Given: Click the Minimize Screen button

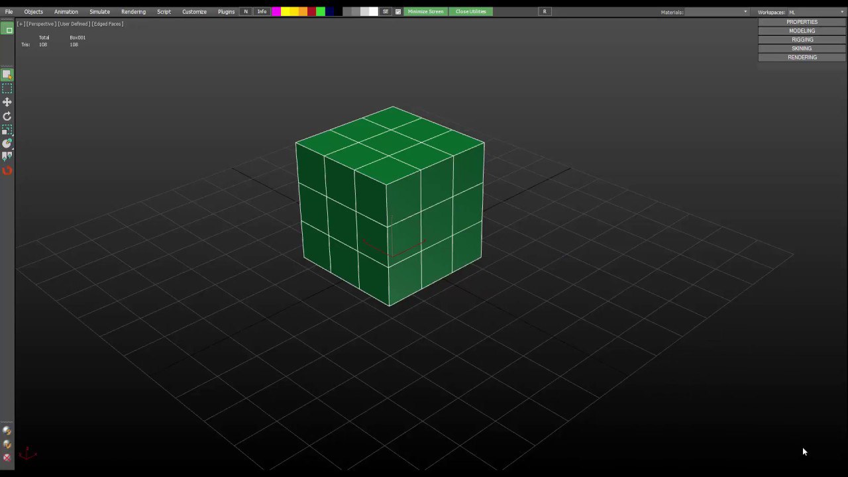Looking at the screenshot, I should click(425, 12).
